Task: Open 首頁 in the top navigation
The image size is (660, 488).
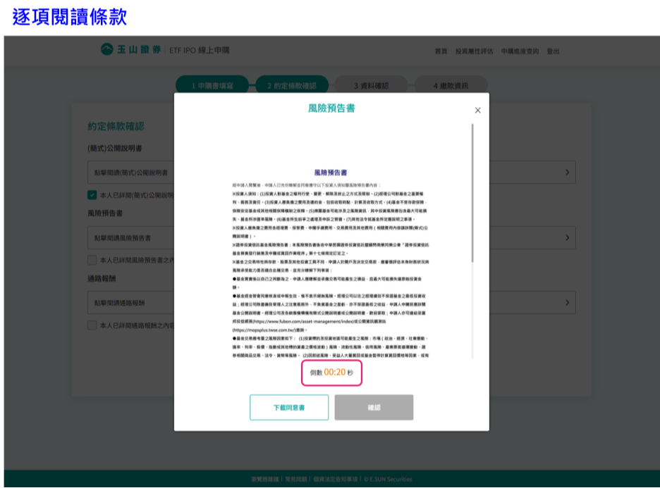Action: [441, 51]
